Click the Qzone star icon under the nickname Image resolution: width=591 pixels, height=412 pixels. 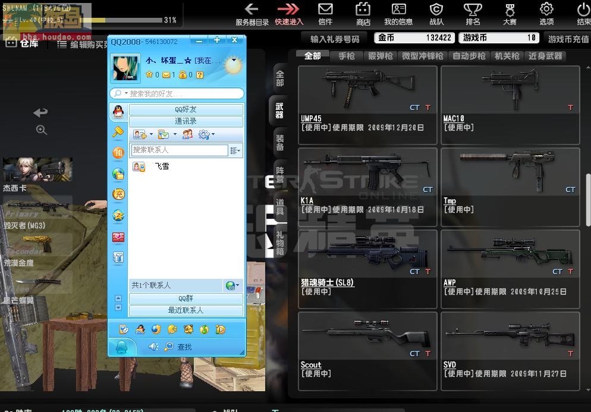[x=149, y=75]
